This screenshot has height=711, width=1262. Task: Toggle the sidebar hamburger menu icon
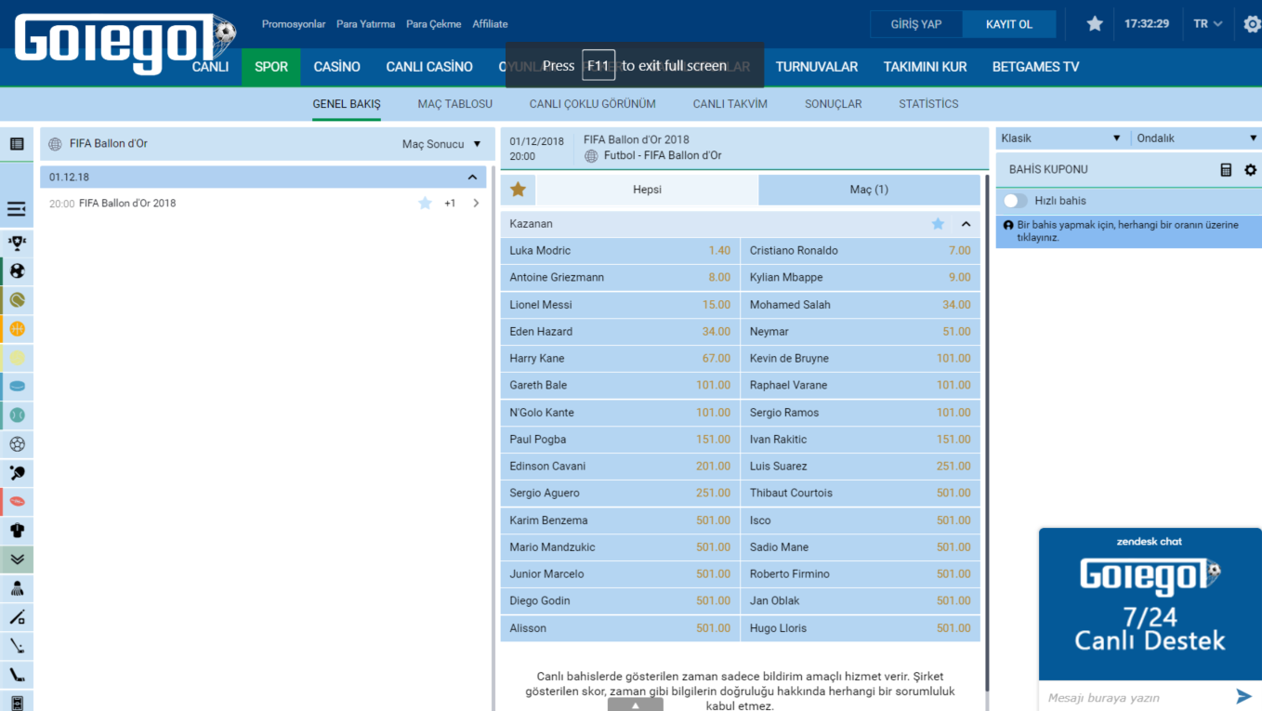tap(17, 209)
